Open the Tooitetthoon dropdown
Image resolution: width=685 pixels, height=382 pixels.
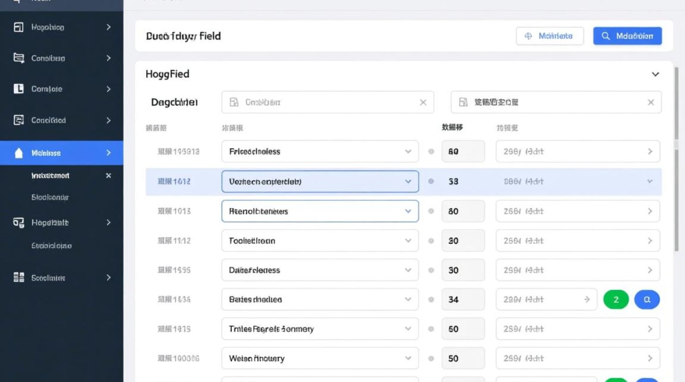tap(320, 241)
